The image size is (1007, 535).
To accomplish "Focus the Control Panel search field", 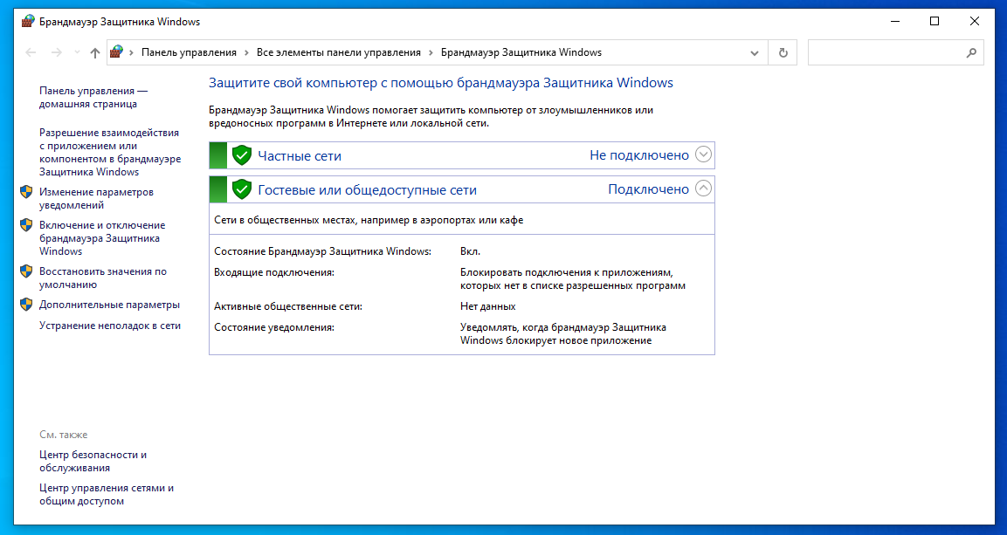I will (x=886, y=52).
